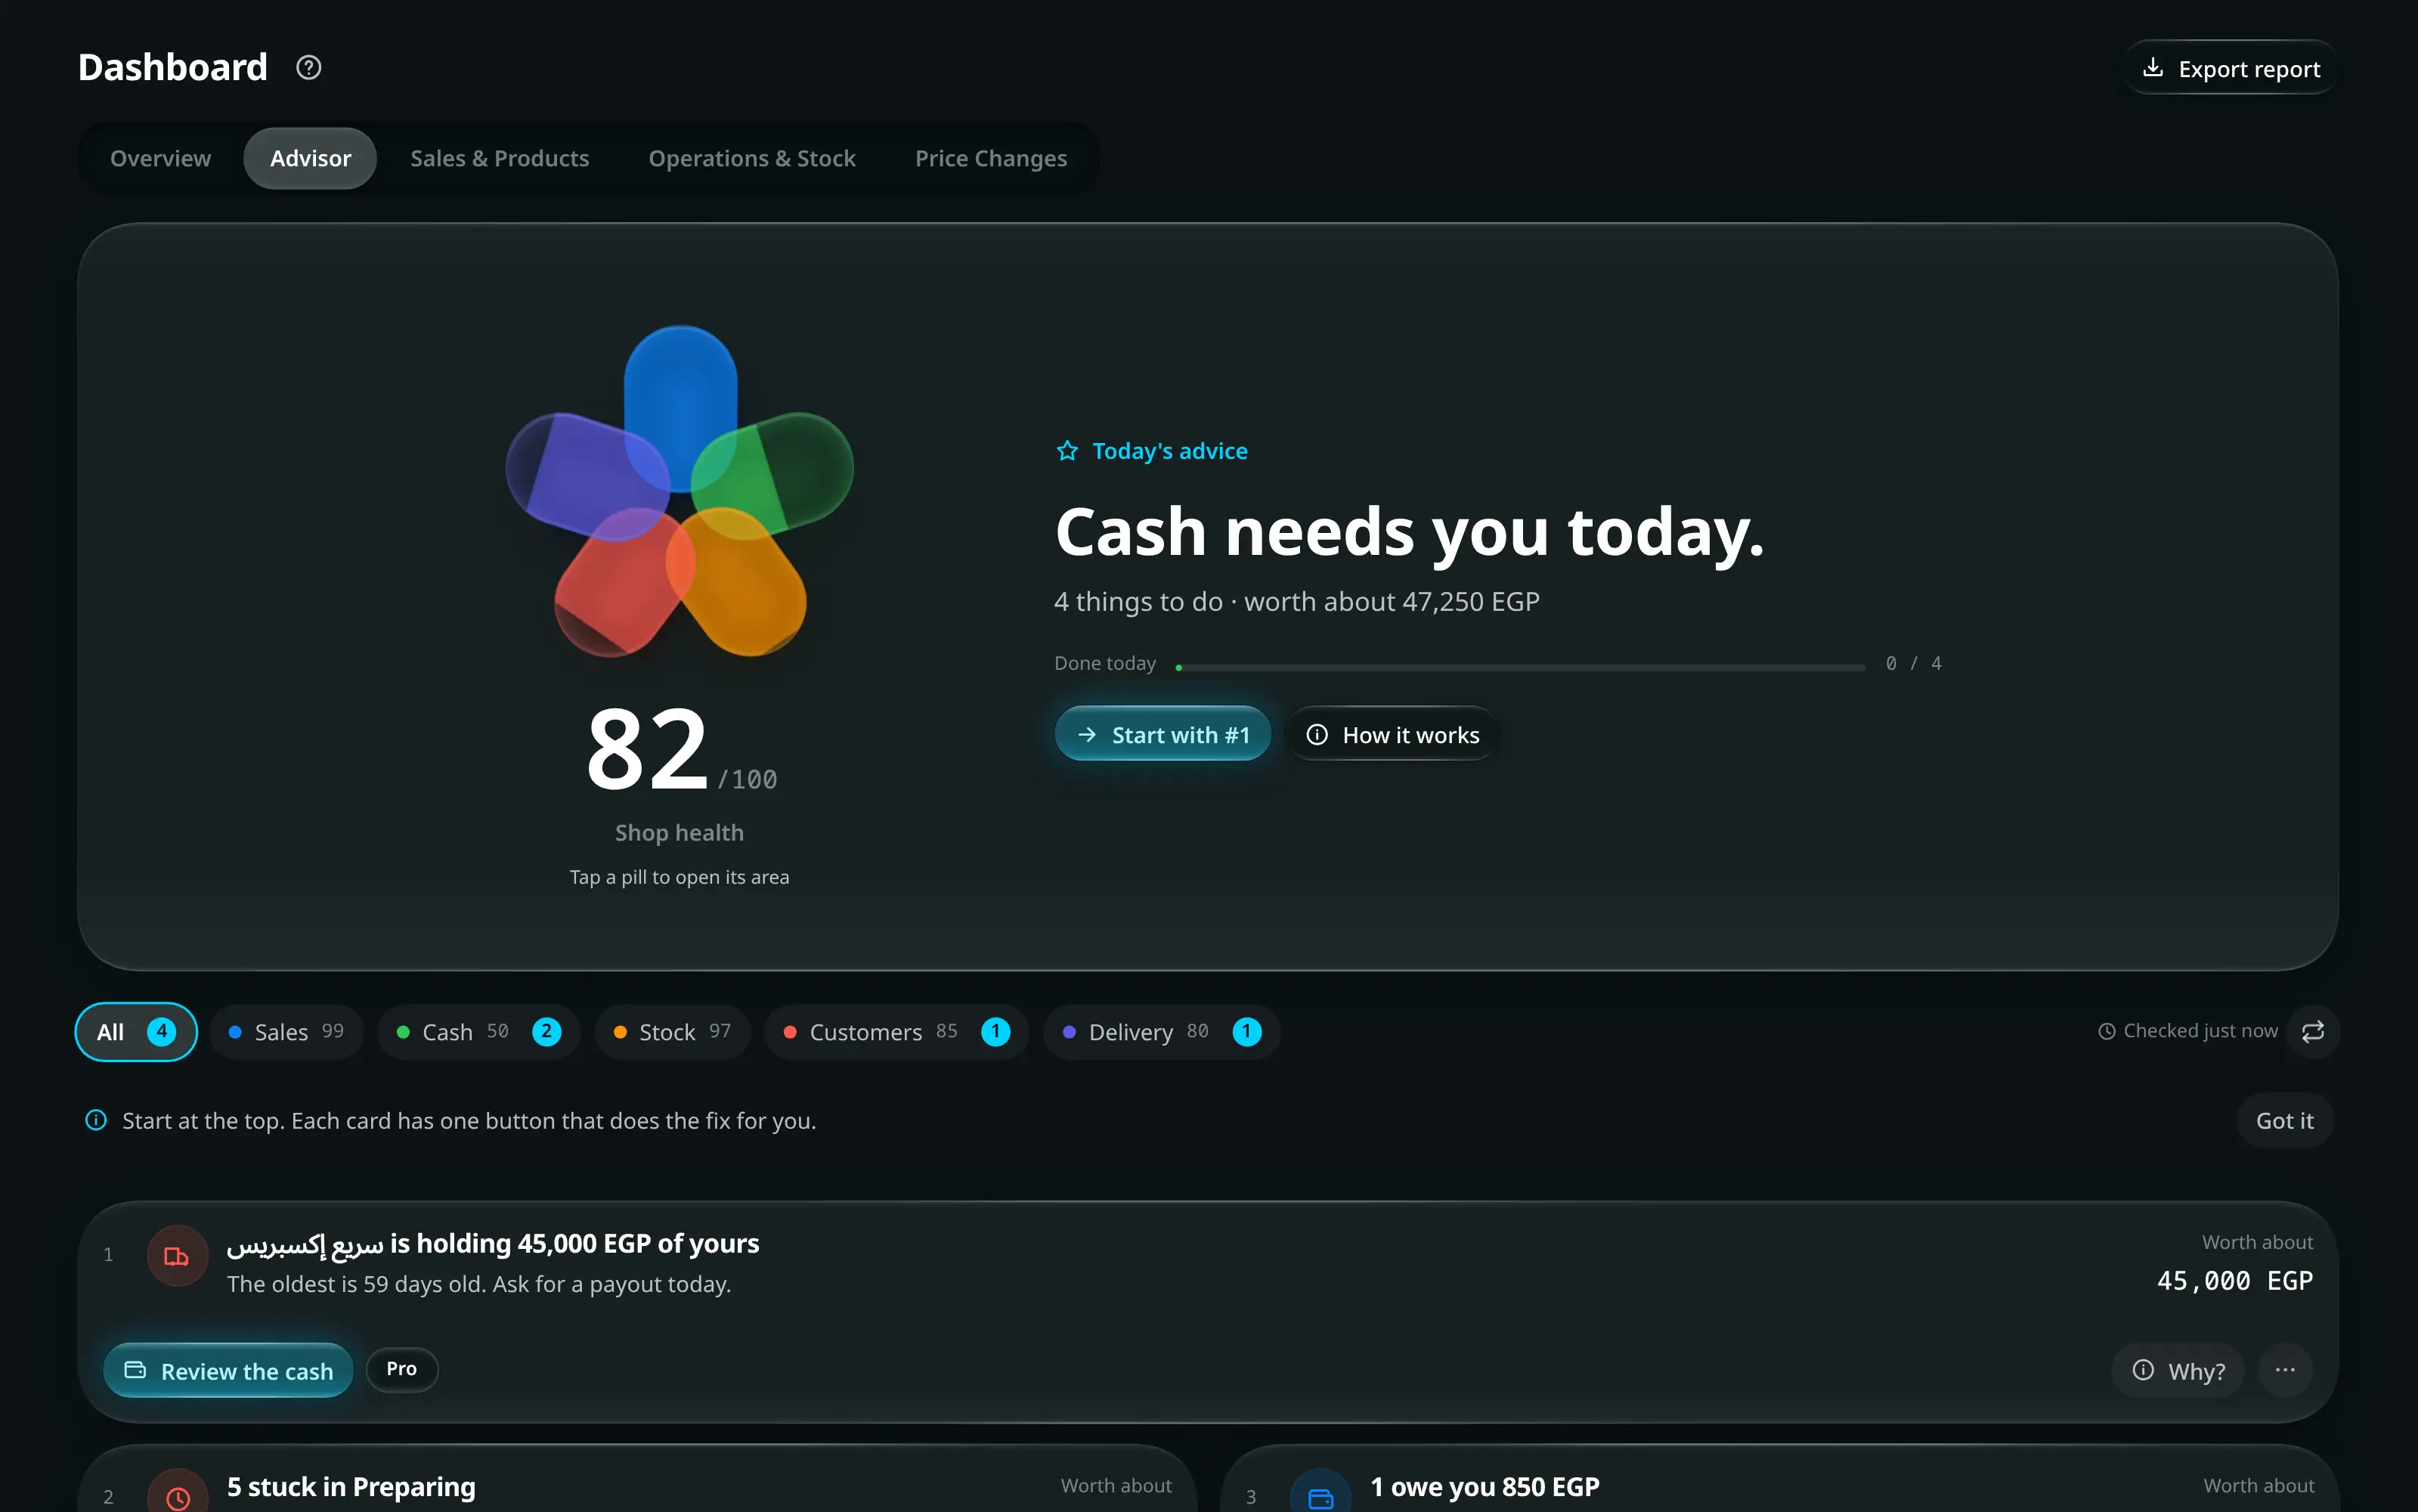Open the How it works button
The height and width of the screenshot is (1512, 2418).
[x=1392, y=734]
